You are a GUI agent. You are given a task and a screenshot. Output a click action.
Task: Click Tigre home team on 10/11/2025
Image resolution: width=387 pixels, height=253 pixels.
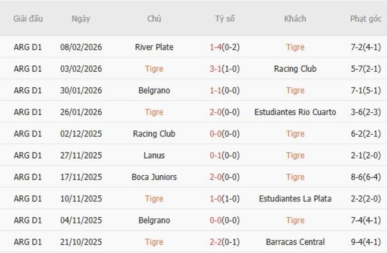click(154, 199)
